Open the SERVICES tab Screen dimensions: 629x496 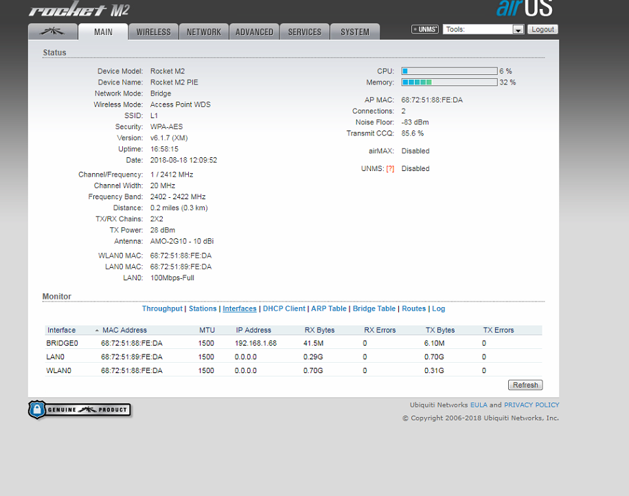[304, 32]
